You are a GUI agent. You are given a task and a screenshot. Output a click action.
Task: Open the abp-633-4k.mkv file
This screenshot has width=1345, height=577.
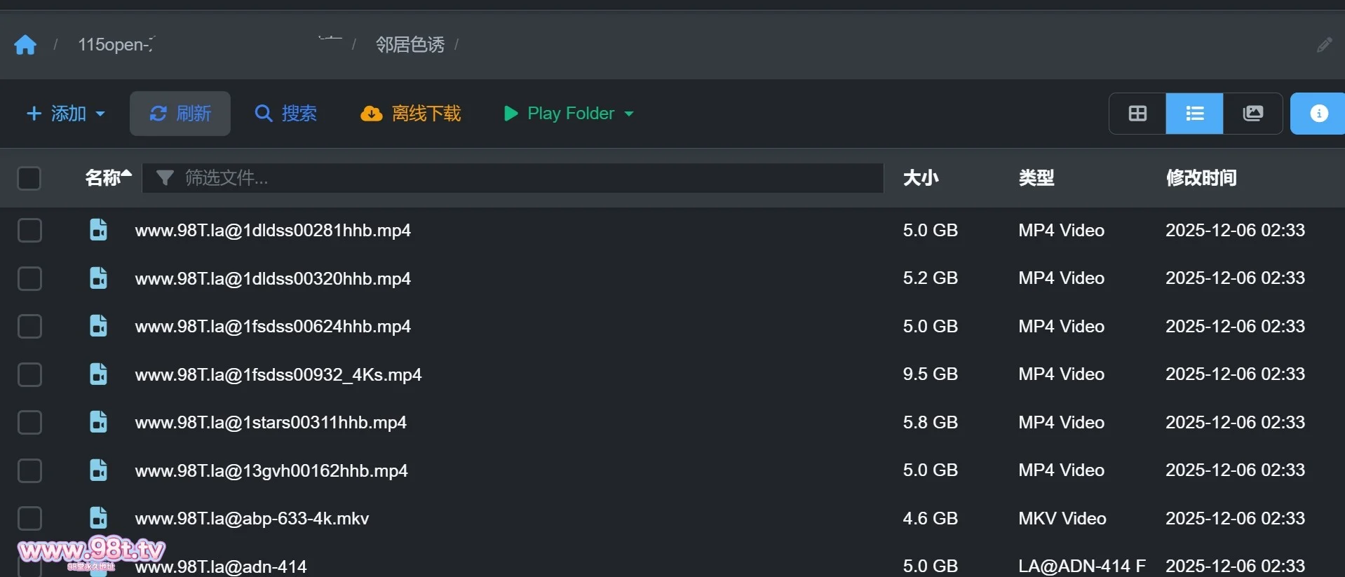[252, 519]
